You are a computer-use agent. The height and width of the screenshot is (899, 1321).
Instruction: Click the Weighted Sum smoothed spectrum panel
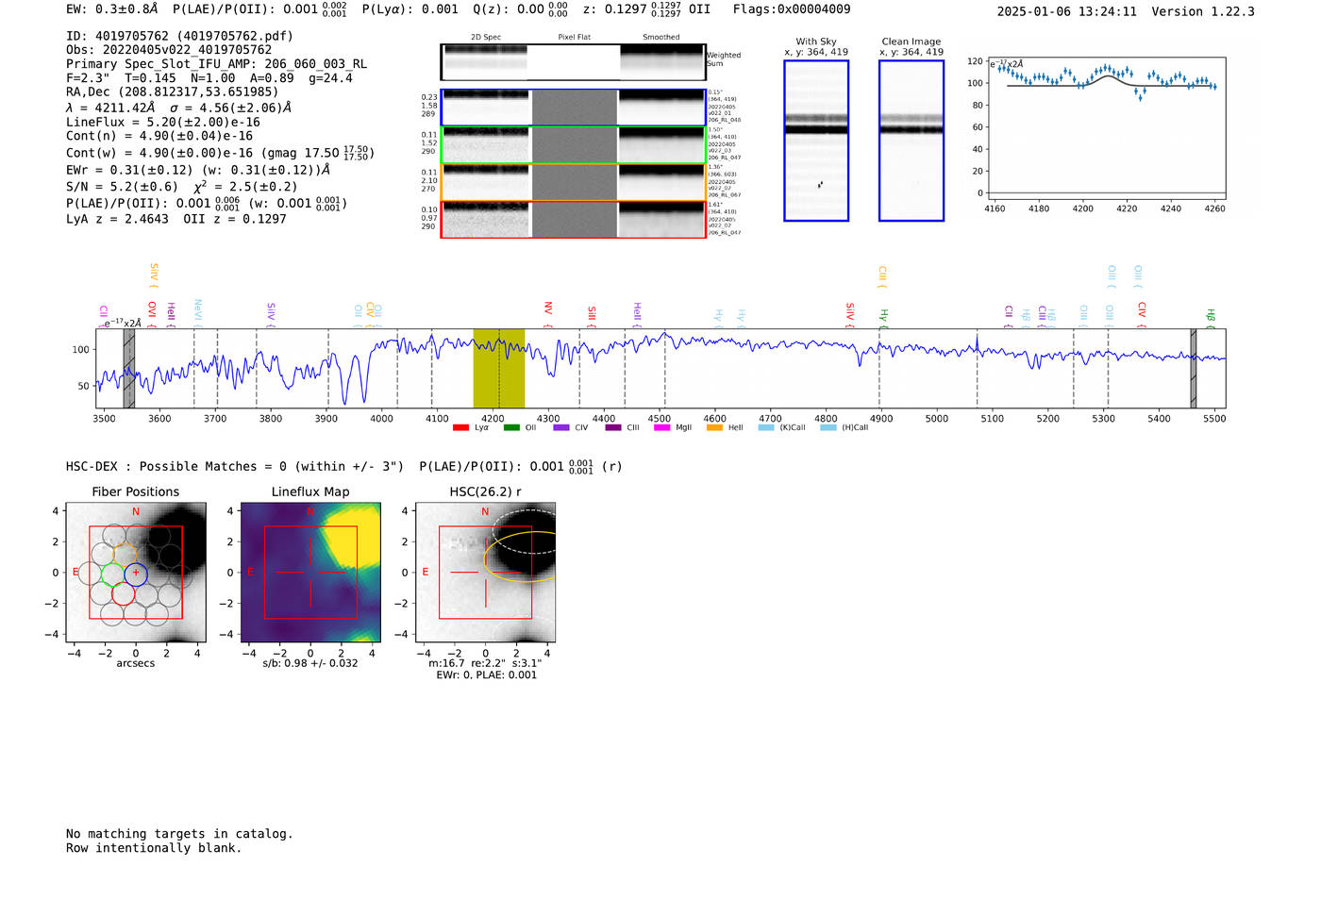661,62
